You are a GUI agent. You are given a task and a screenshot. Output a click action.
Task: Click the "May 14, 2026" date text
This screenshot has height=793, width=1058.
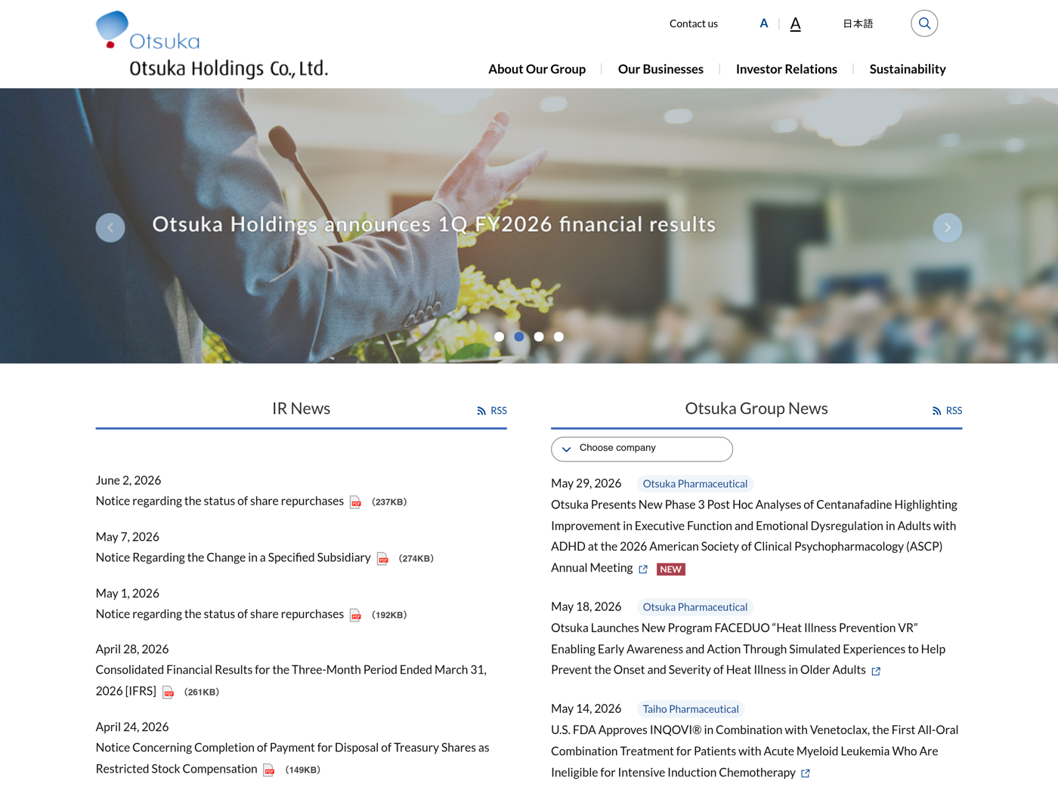(586, 709)
